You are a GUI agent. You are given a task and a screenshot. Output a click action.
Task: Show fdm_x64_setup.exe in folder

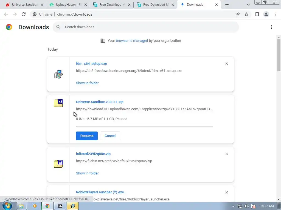point(87,83)
